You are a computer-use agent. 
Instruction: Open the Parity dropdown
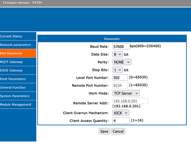click(x=122, y=62)
